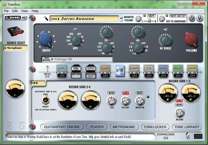Select the E R early reflections block

tap(120, 71)
